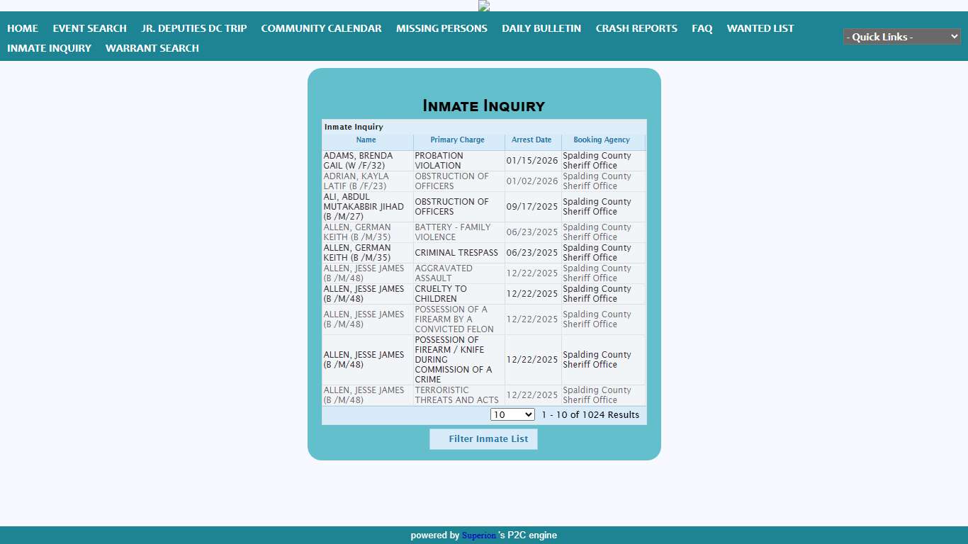The width and height of the screenshot is (968, 544).
Task: Click the Filter Inmate List button
Action: [483, 439]
